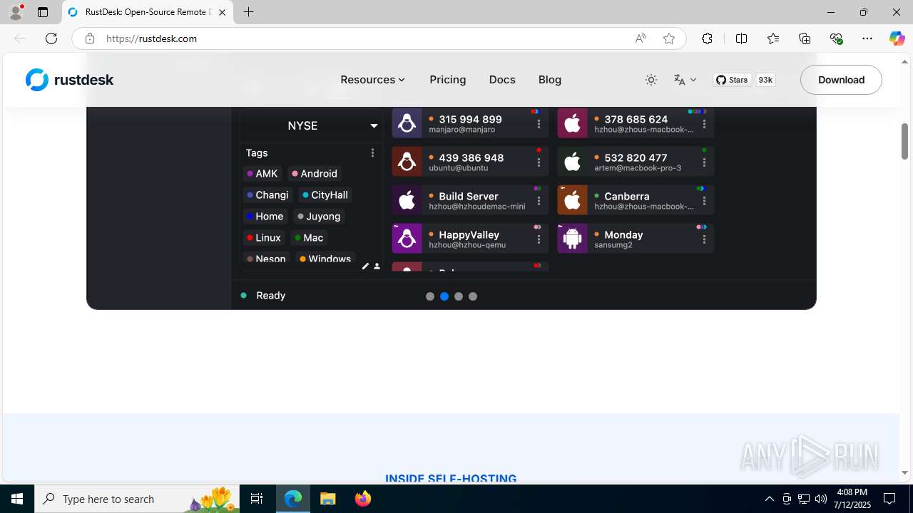Image resolution: width=913 pixels, height=513 pixels.
Task: Open options for HappyValley device
Action: pyautogui.click(x=539, y=239)
